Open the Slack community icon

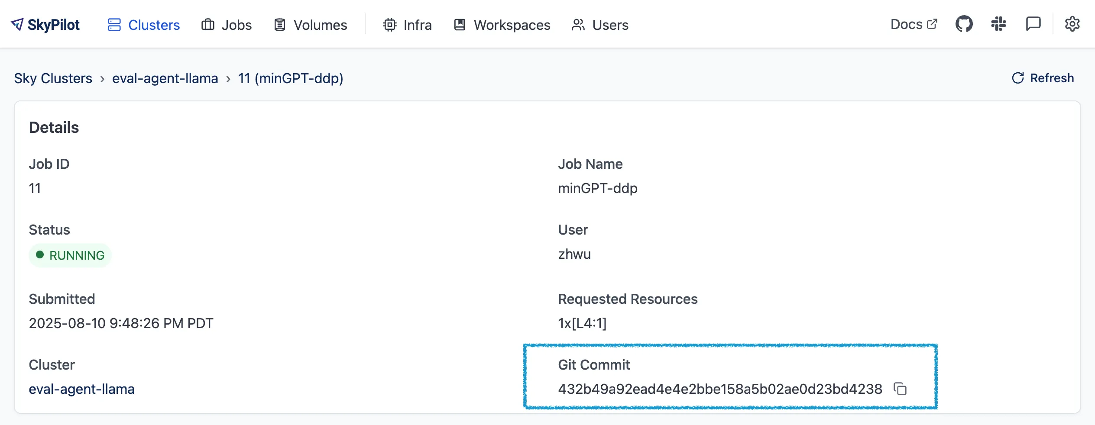tap(998, 24)
